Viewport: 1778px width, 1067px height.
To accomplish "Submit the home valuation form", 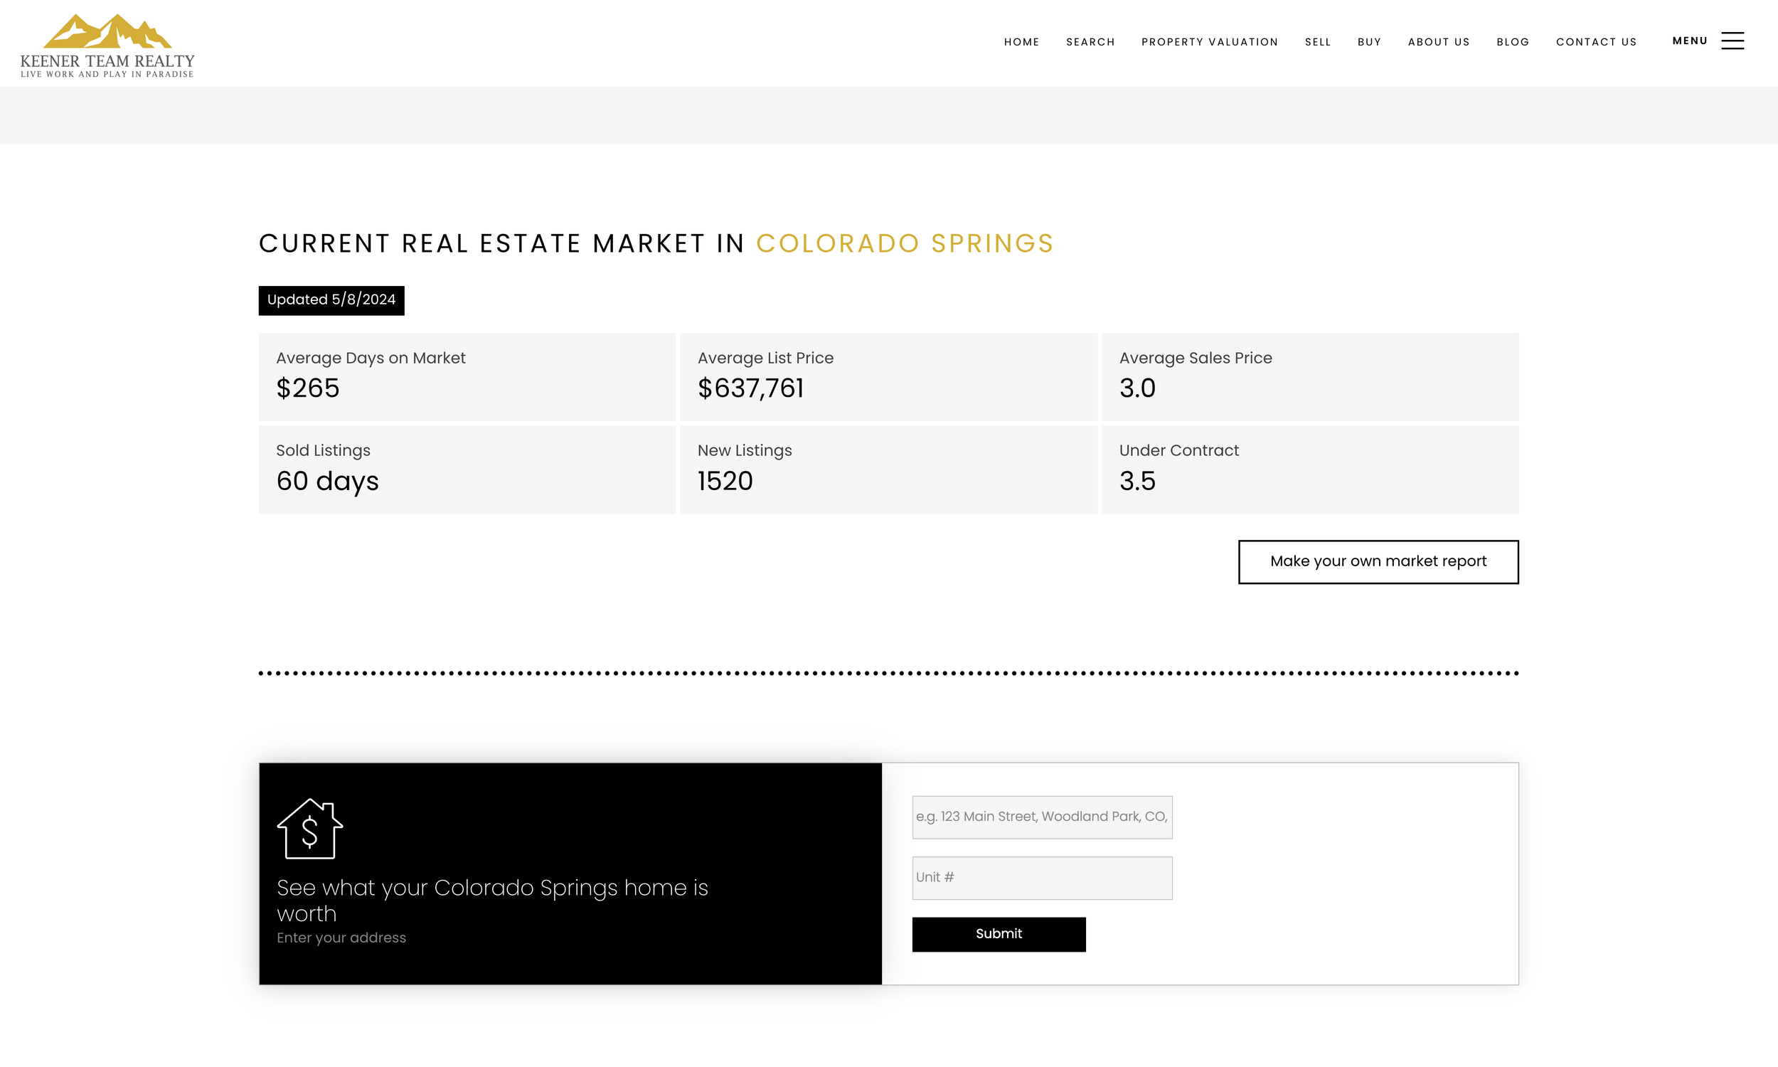I will (999, 934).
